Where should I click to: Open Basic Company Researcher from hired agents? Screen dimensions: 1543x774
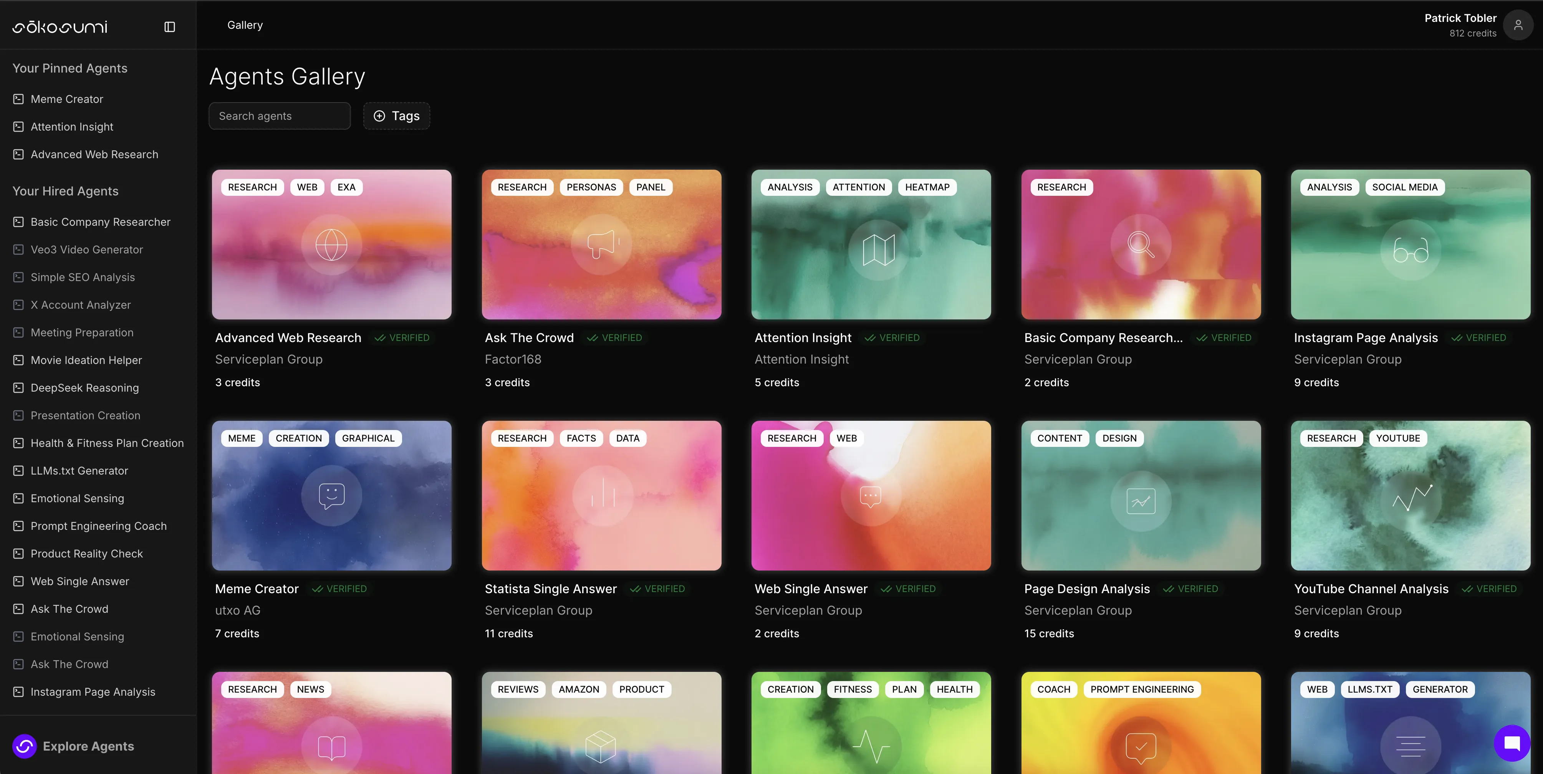tap(101, 222)
